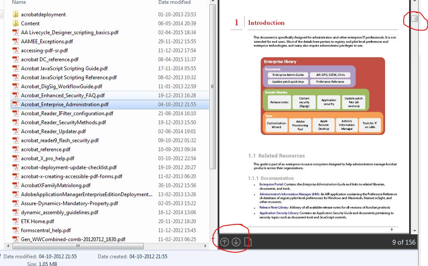Select acrobat_X_pro_help.pdf file icon
This screenshot has width=428, height=266.
click(16, 158)
